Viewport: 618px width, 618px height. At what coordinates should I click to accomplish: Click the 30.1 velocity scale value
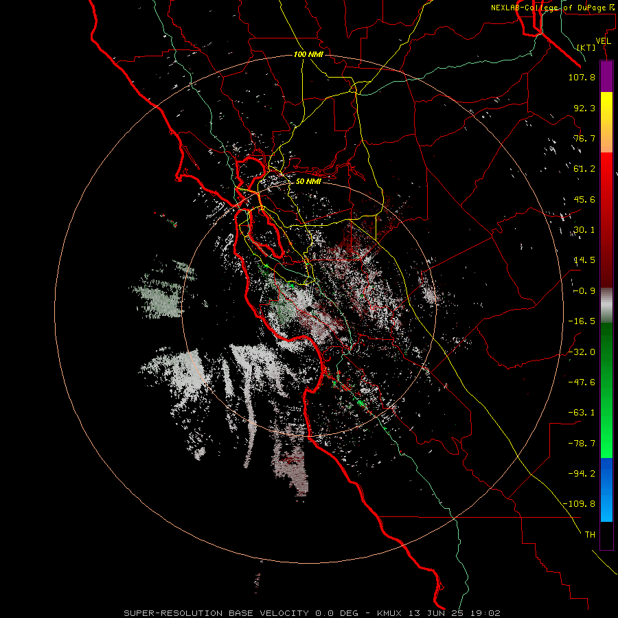[x=584, y=230]
